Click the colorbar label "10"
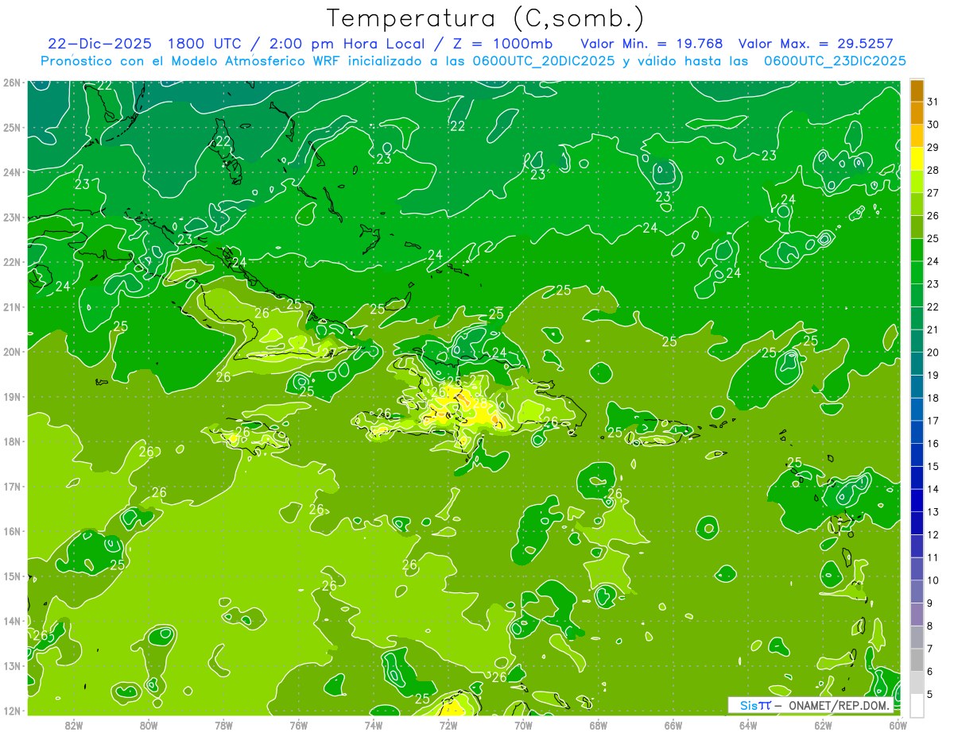This screenshot has height=736, width=954. click(933, 580)
